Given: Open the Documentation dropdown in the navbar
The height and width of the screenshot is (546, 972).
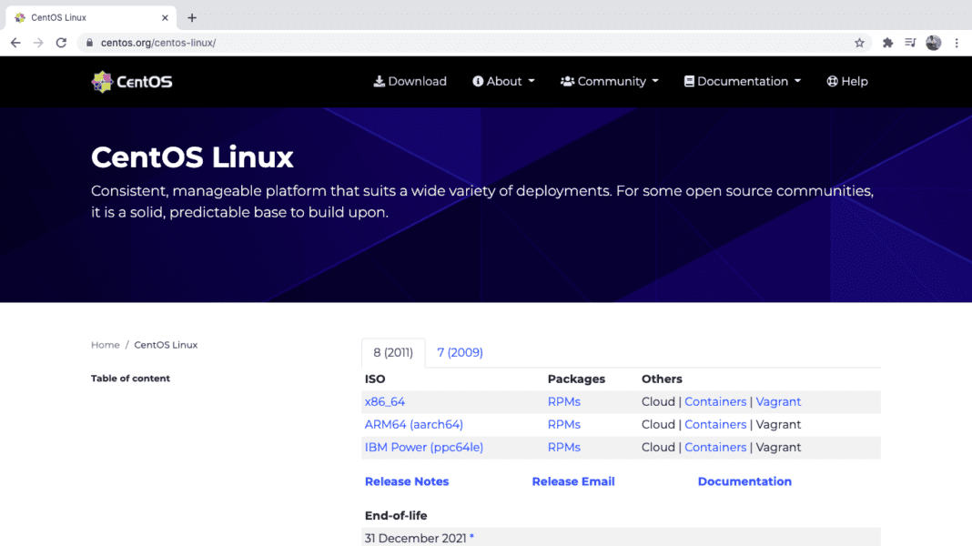Looking at the screenshot, I should pyautogui.click(x=742, y=81).
